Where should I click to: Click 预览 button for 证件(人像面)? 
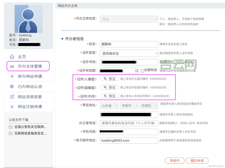[x=109, y=79]
